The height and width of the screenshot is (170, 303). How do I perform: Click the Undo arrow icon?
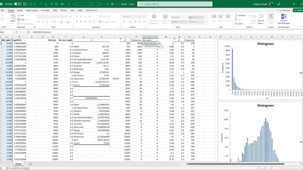2,15
